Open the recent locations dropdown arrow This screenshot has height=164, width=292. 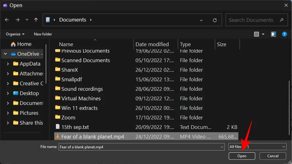27,20
